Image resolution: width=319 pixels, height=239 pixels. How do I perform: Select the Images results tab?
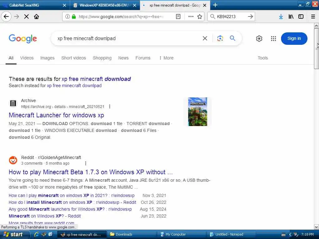[47, 58]
